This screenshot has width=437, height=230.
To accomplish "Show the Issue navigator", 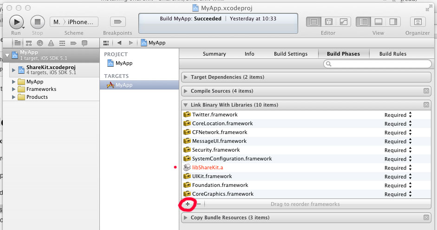I will point(51,43).
